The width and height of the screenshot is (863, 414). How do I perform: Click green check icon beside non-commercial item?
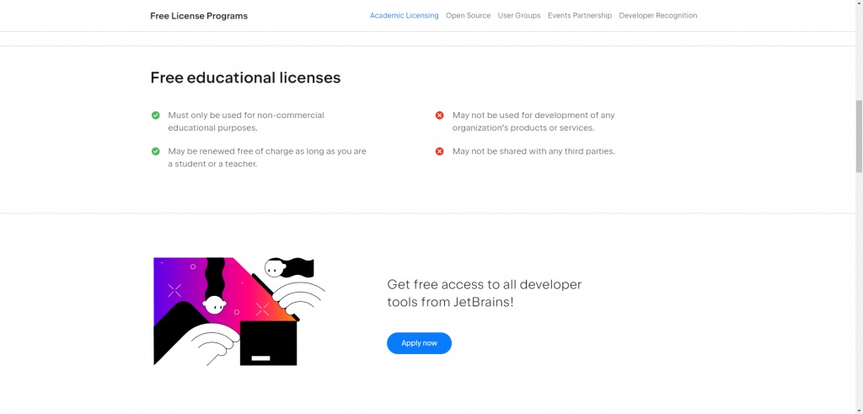click(x=156, y=115)
